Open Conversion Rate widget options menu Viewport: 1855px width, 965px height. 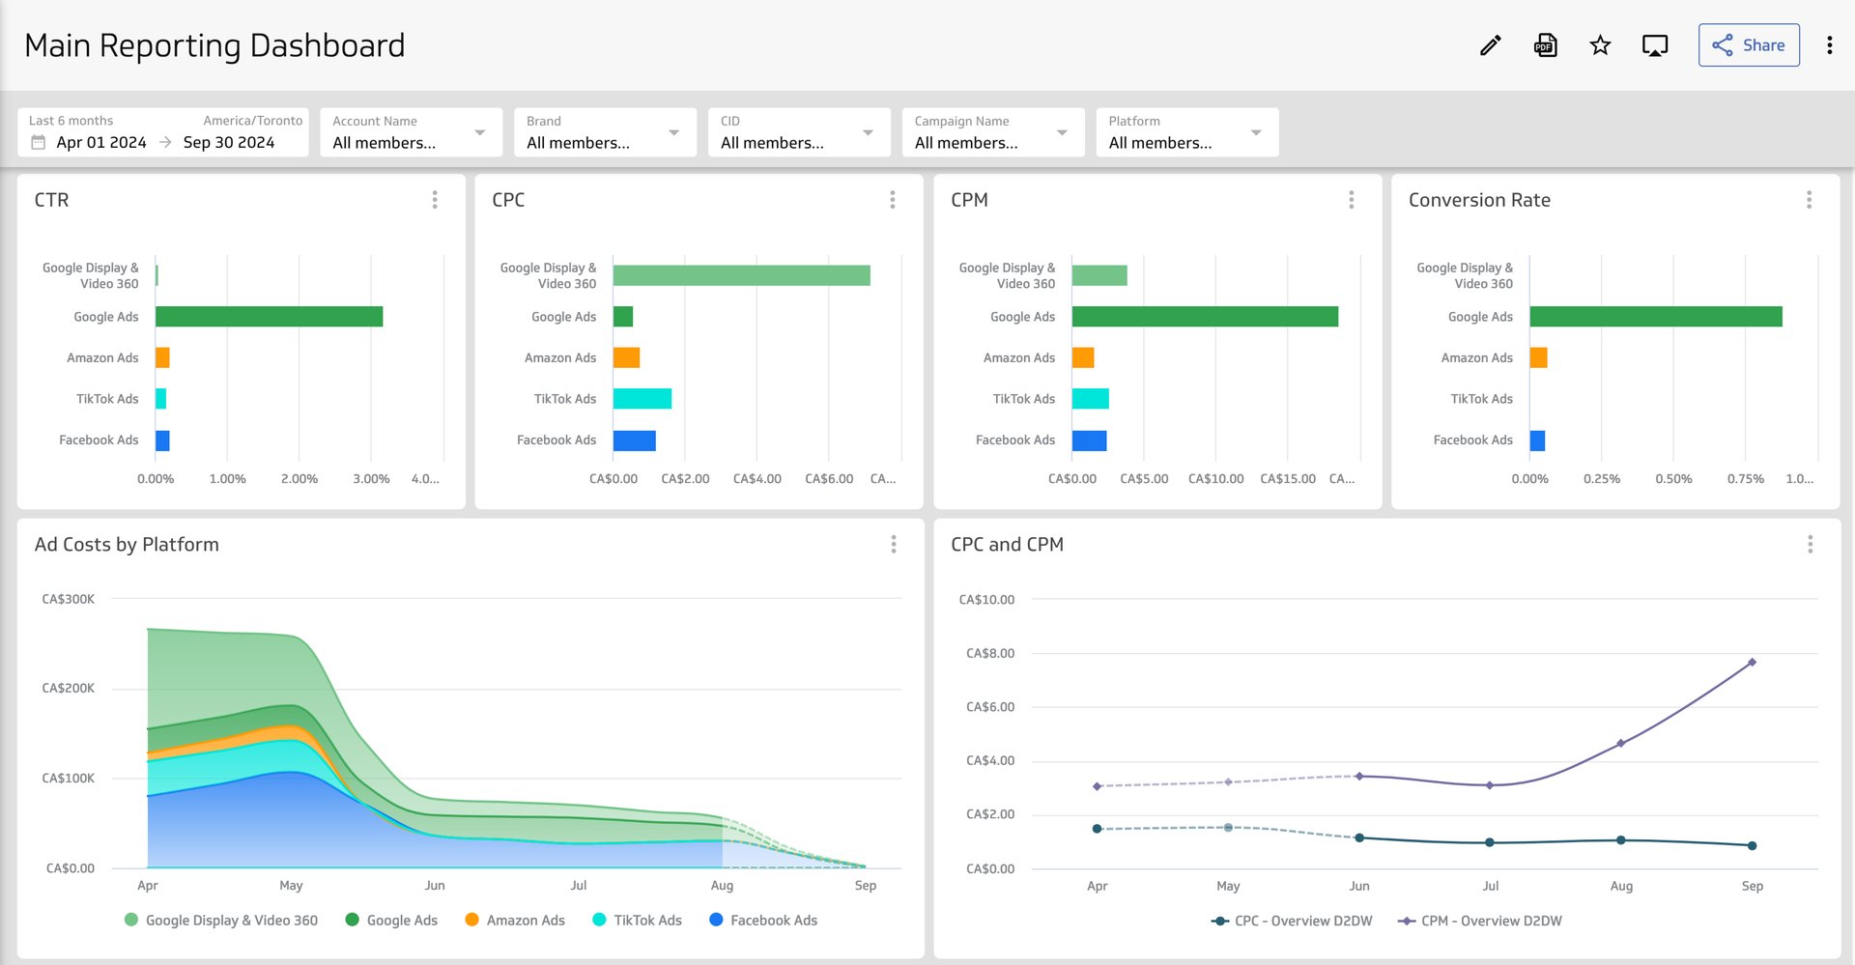click(x=1810, y=200)
